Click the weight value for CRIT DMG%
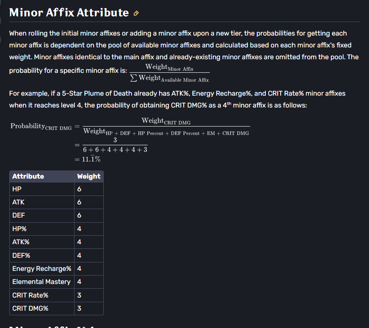369x328 pixels. (x=79, y=308)
